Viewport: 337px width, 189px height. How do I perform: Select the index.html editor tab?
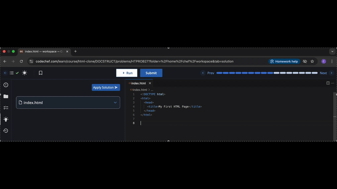click(138, 83)
